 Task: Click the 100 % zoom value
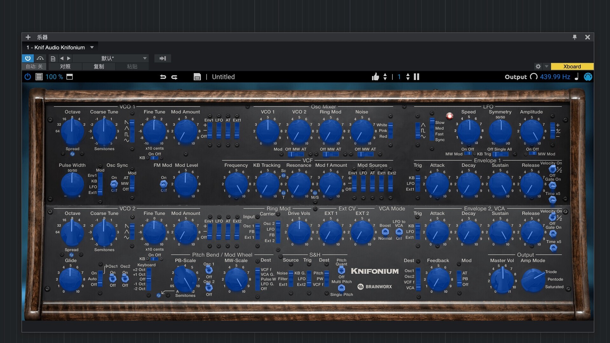coord(54,77)
